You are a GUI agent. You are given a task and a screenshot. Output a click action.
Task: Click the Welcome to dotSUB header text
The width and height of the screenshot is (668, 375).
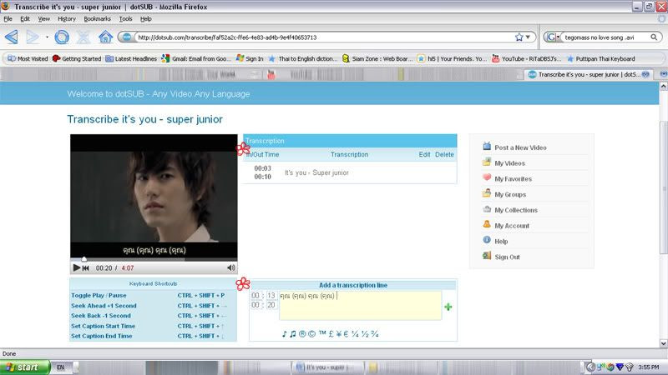pos(159,94)
